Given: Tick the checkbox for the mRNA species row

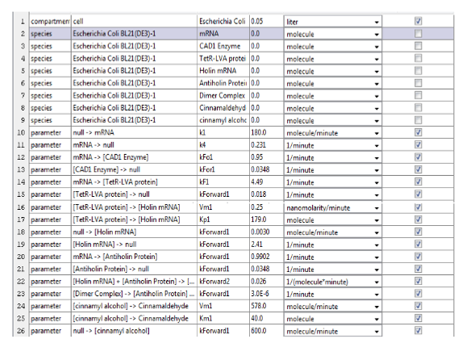Looking at the screenshot, I should click(418, 34).
